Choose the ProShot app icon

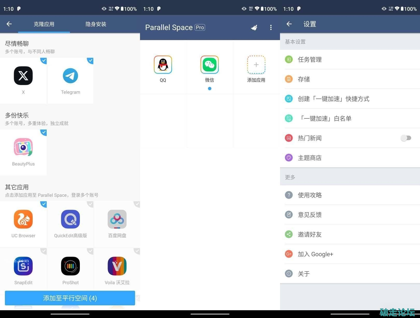click(x=70, y=266)
